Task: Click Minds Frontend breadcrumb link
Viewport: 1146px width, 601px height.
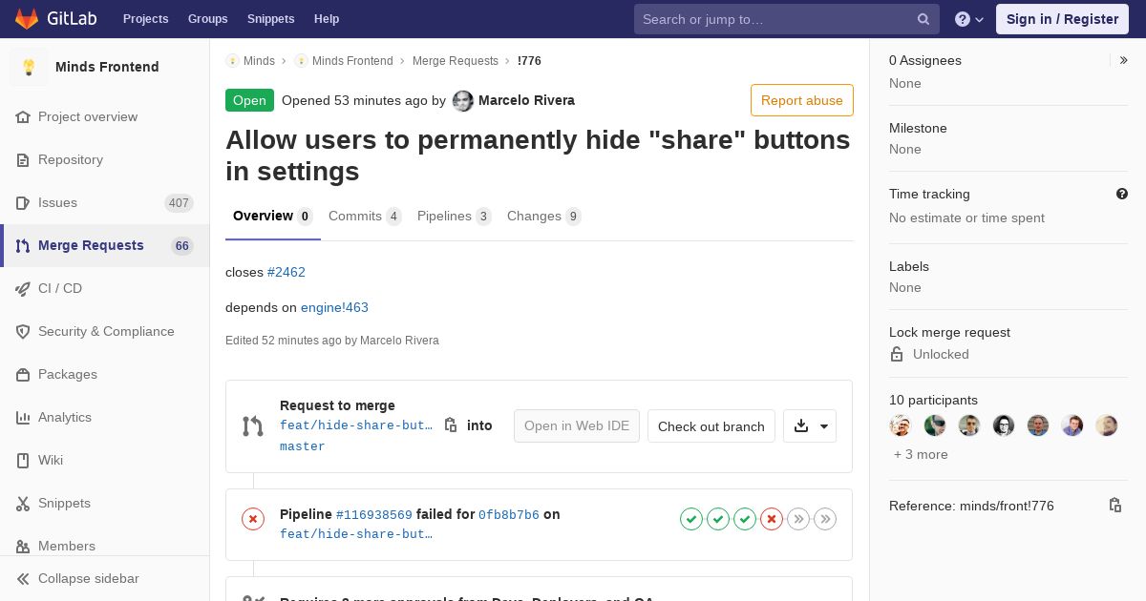Action: tap(352, 61)
